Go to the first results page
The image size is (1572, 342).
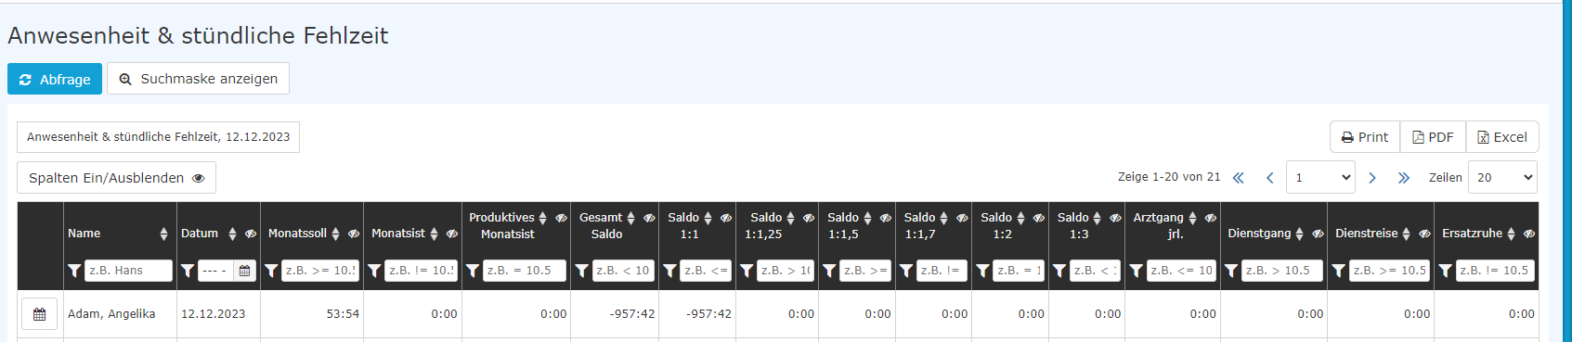click(x=1238, y=178)
